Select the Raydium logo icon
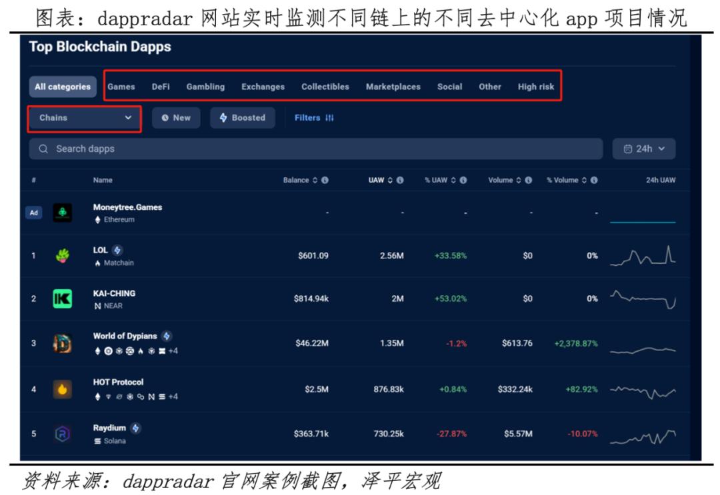This screenshot has width=720, height=495. tap(62, 433)
